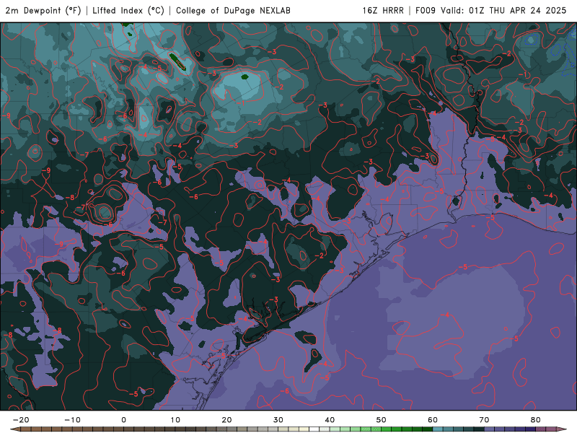Click the 40 label on the color scale
Viewport: 577px width, 433px height.
pos(330,420)
